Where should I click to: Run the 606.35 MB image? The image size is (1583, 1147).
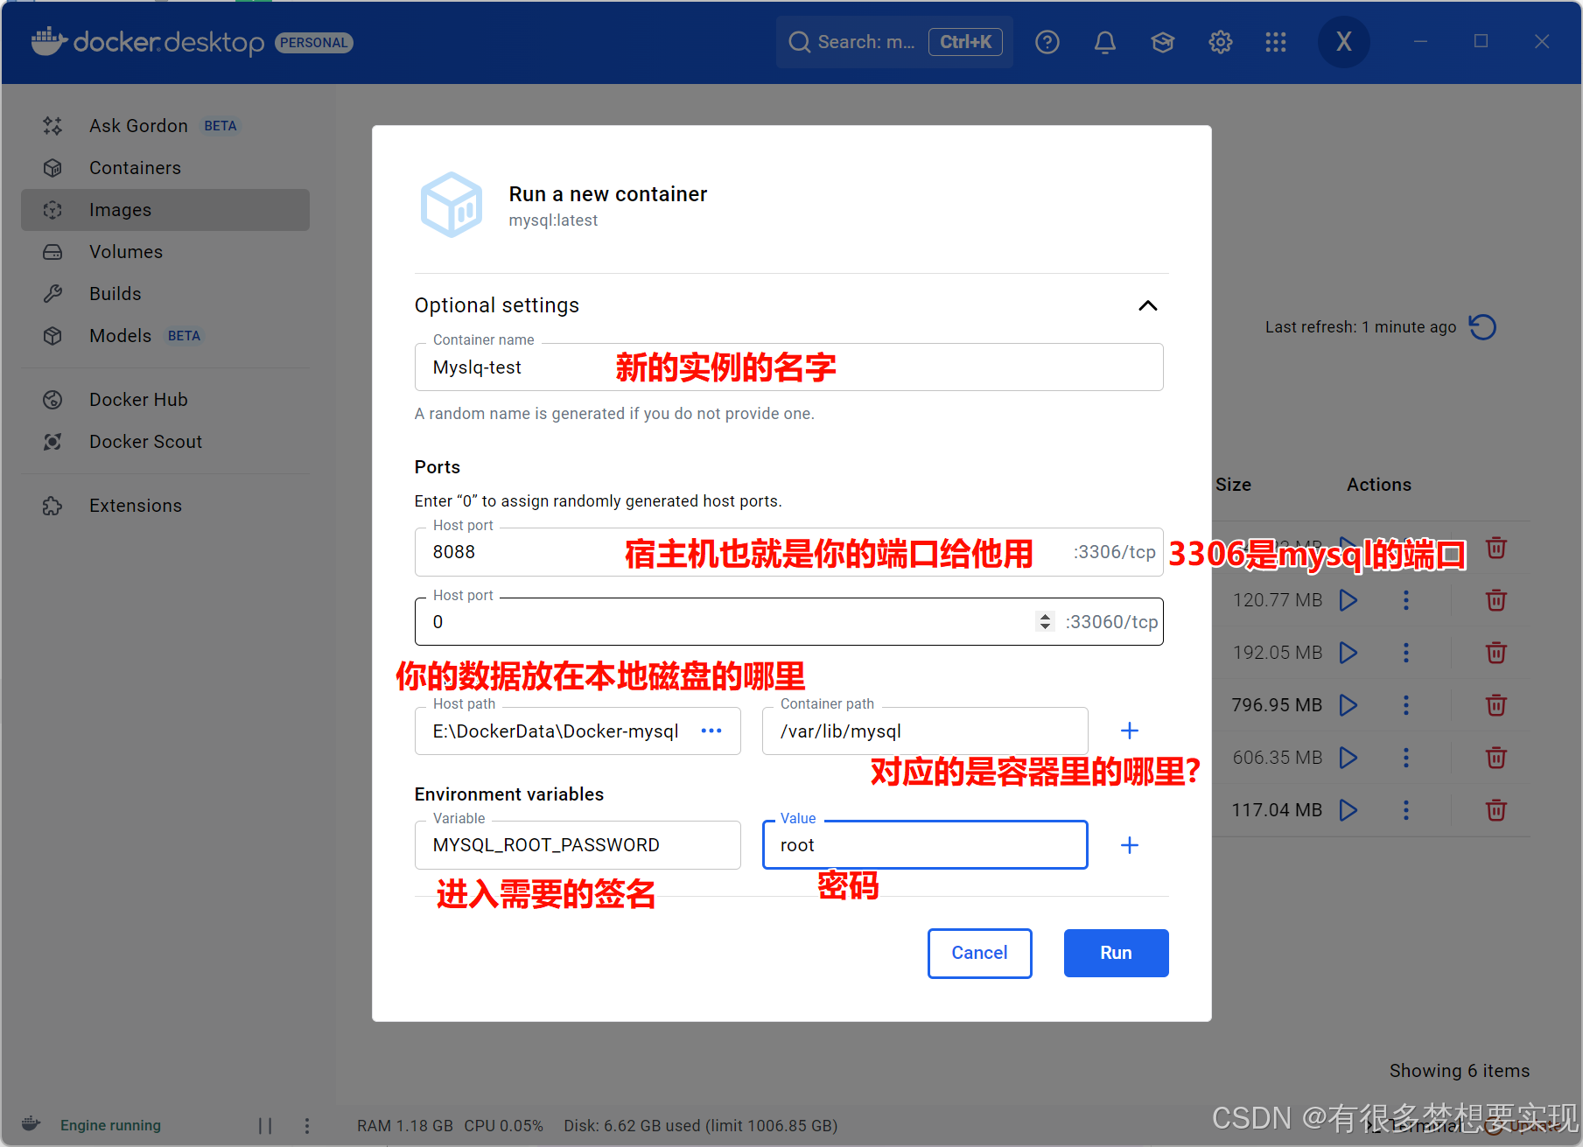(1348, 758)
